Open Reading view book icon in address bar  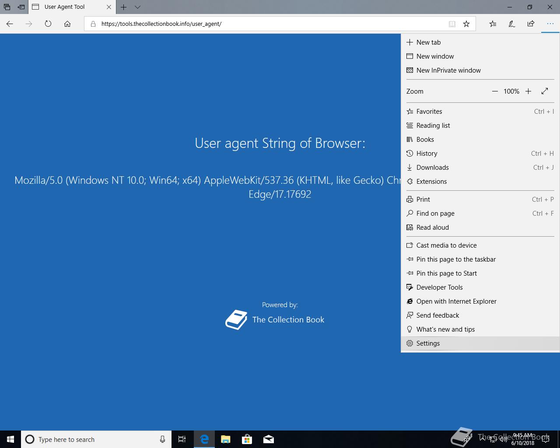pos(452,24)
